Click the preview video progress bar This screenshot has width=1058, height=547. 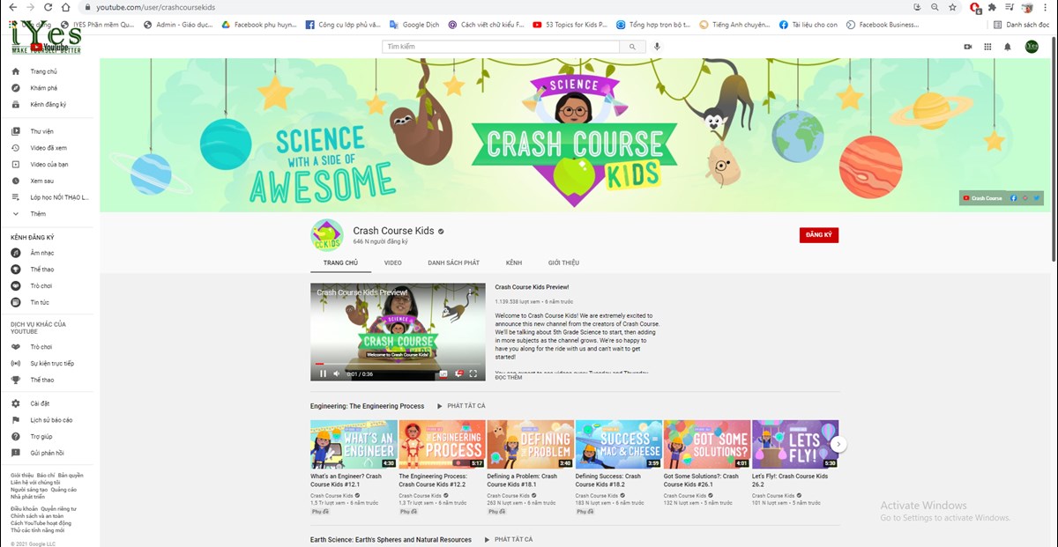[x=398, y=364]
